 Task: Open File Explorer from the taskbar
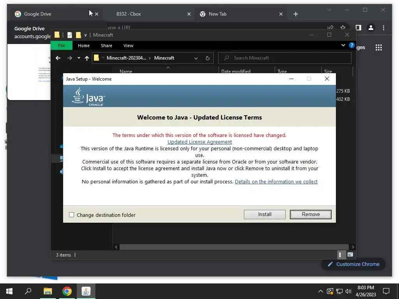click(48, 291)
